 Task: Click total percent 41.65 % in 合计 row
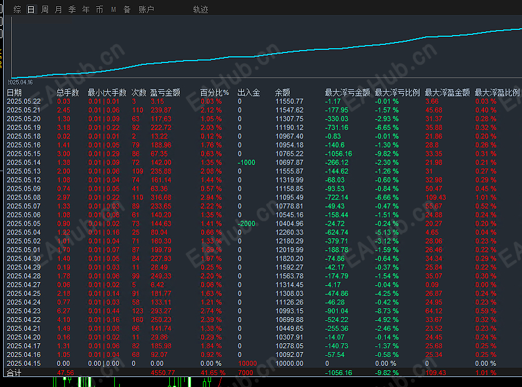213,373
